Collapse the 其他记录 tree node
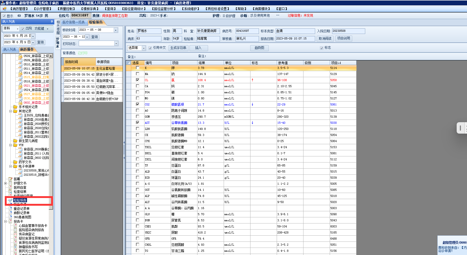Image resolution: width=467 pixels, height=255 pixels. 10,111
